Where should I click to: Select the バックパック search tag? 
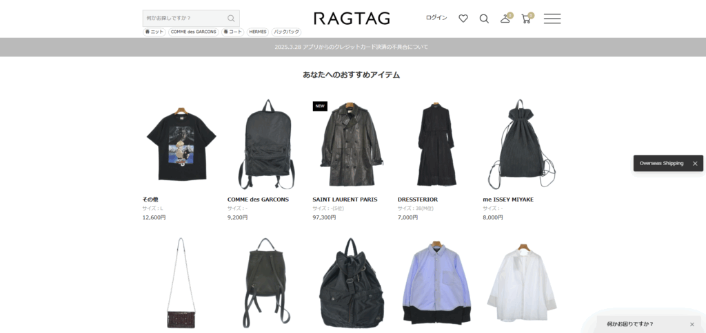[286, 32]
